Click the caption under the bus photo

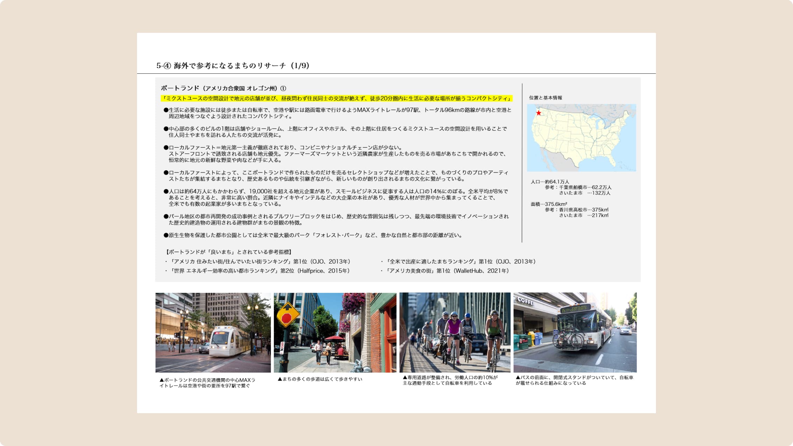574,380
